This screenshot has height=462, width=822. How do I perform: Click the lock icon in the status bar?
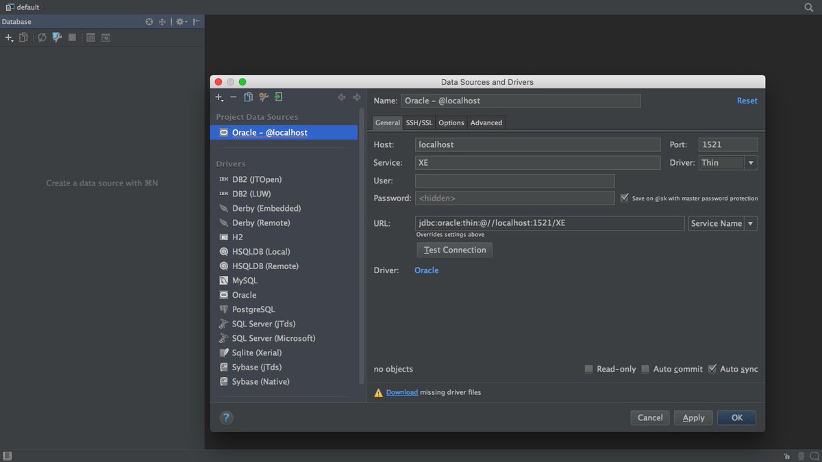click(787, 456)
